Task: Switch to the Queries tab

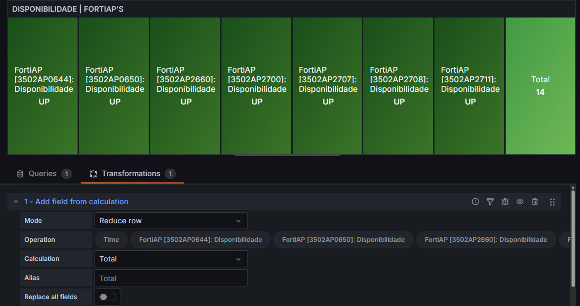Action: coord(45,173)
